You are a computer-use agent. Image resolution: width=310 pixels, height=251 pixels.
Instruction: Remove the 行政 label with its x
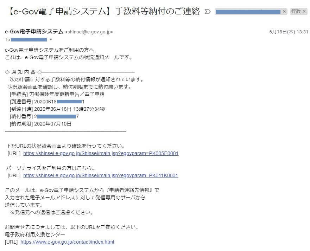pyautogui.click(x=304, y=12)
